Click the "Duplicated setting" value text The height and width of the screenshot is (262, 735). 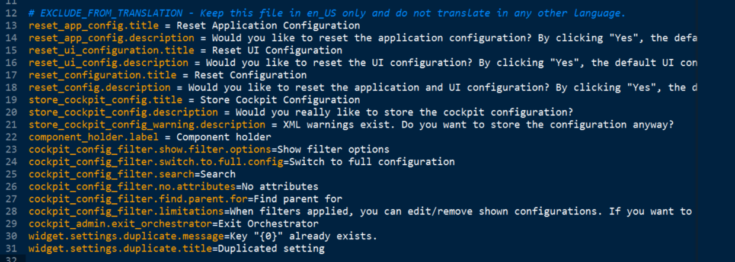pos(271,250)
